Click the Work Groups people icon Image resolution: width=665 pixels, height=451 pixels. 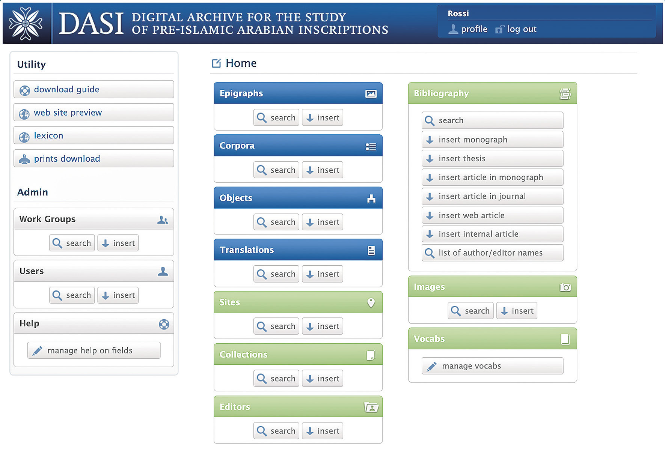tap(163, 220)
